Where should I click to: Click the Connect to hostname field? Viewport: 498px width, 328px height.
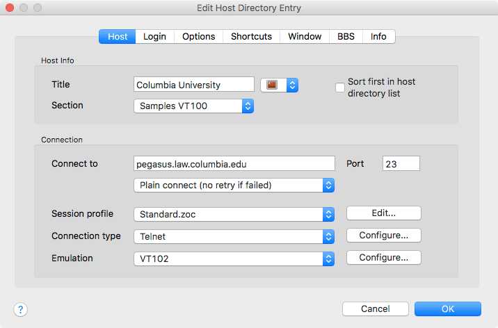pos(234,164)
